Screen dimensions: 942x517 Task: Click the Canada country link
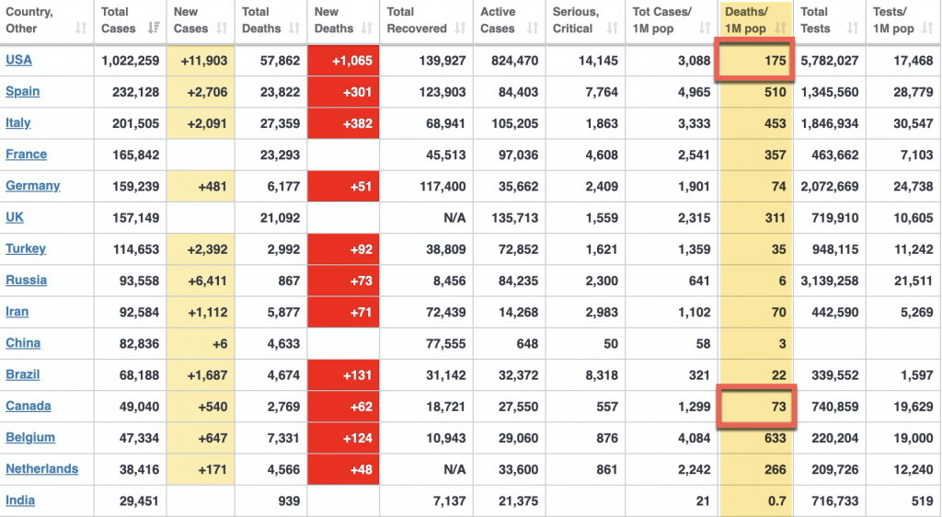(x=28, y=406)
